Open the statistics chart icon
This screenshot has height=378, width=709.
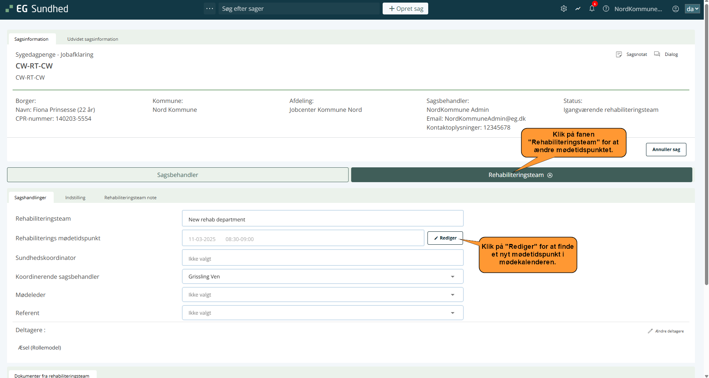pos(577,9)
